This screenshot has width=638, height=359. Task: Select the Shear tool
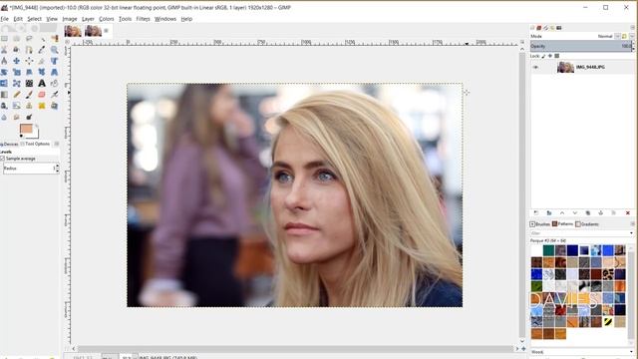(29, 72)
